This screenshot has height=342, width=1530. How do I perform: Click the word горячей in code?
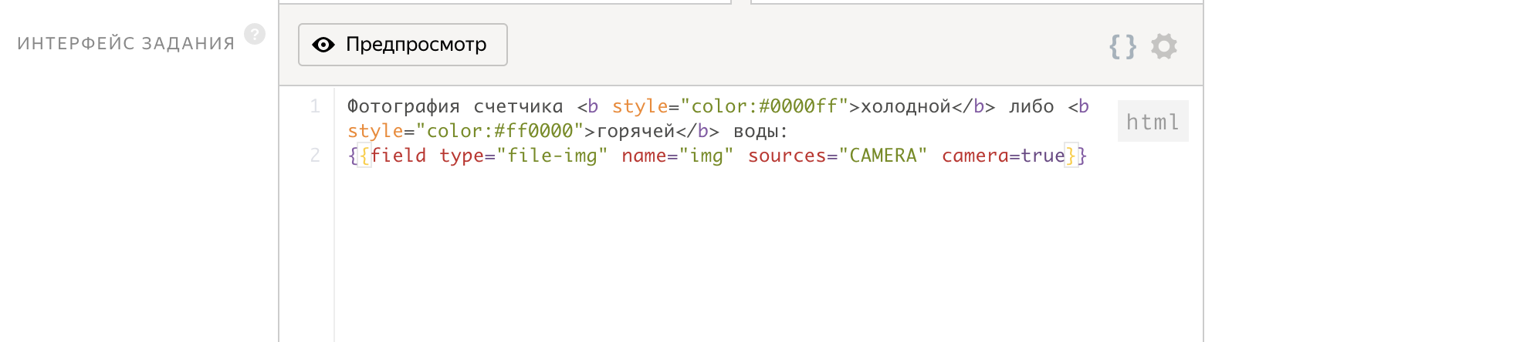[636, 131]
